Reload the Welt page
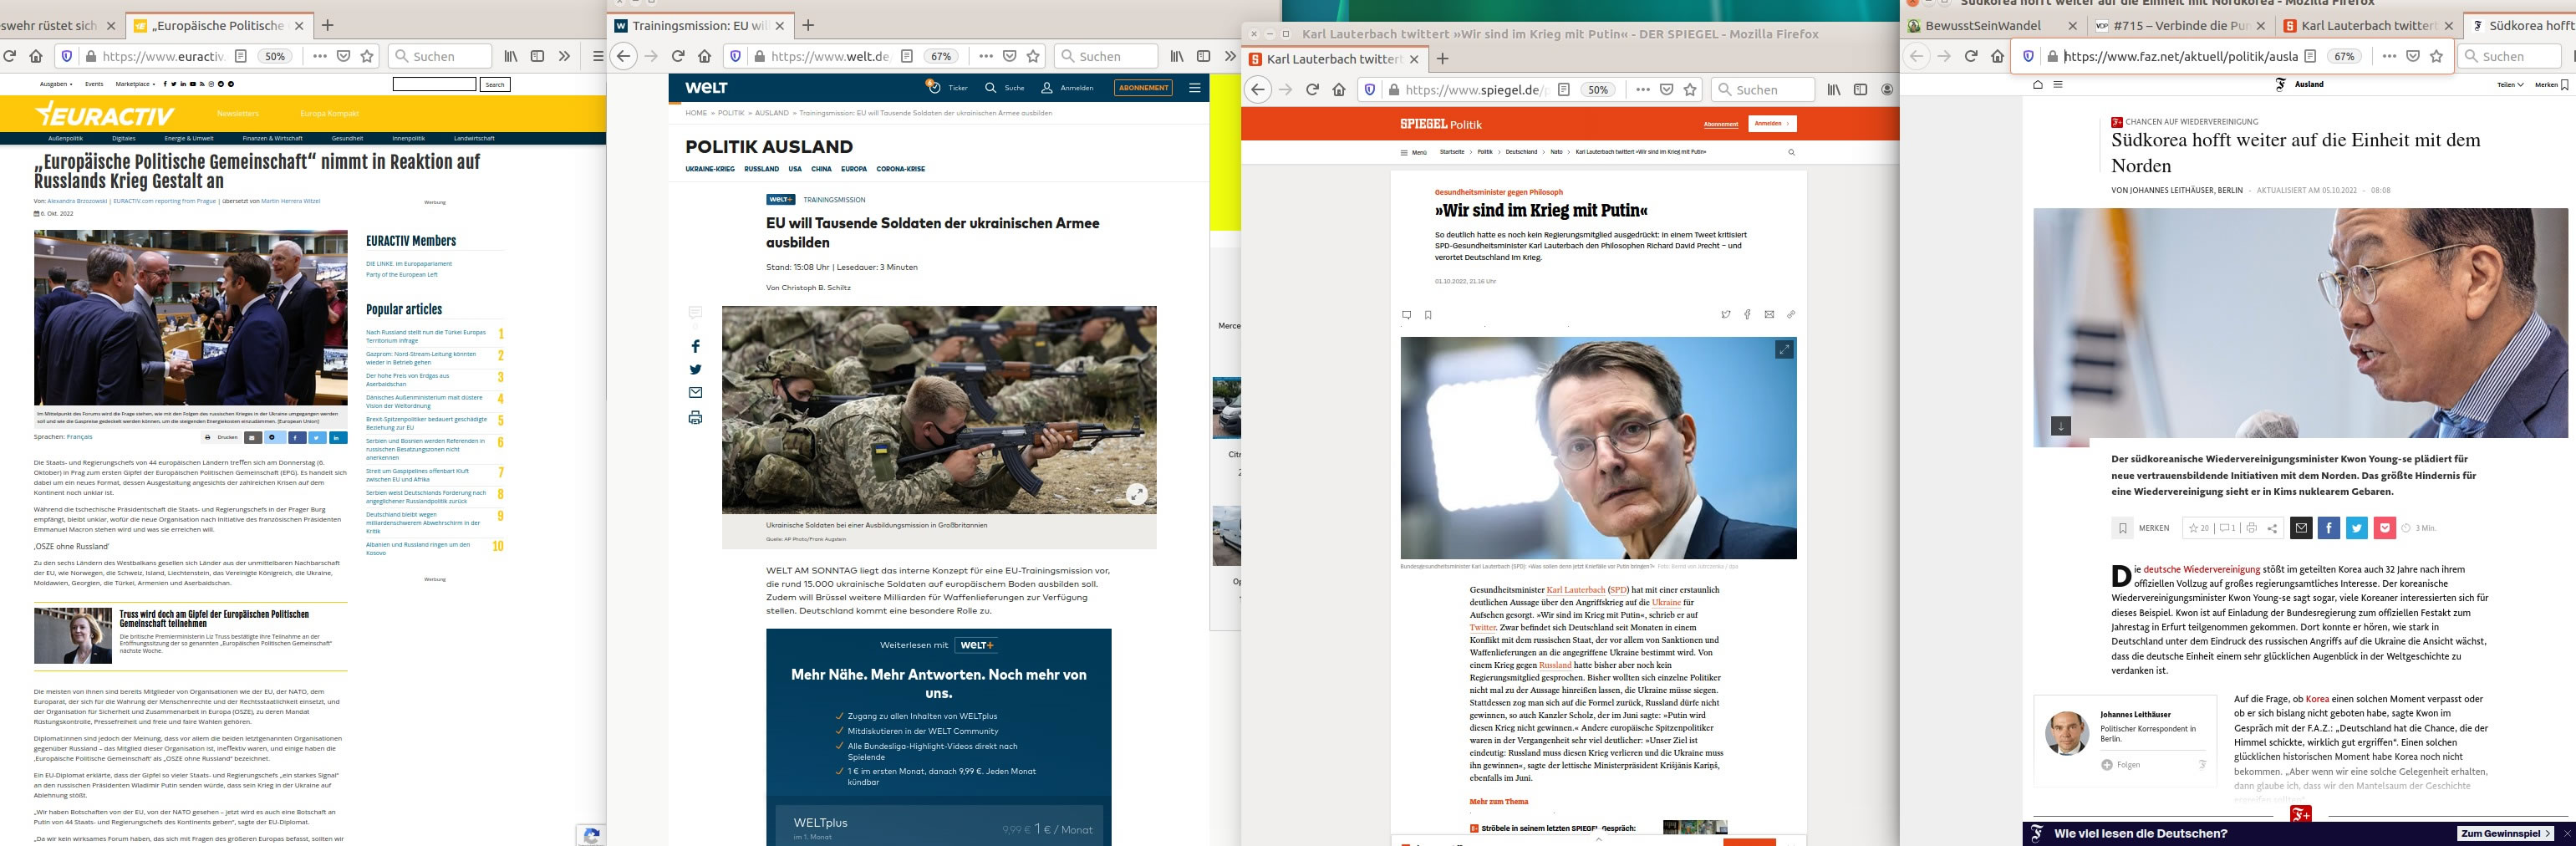The height and width of the screenshot is (846, 2576). [x=678, y=56]
